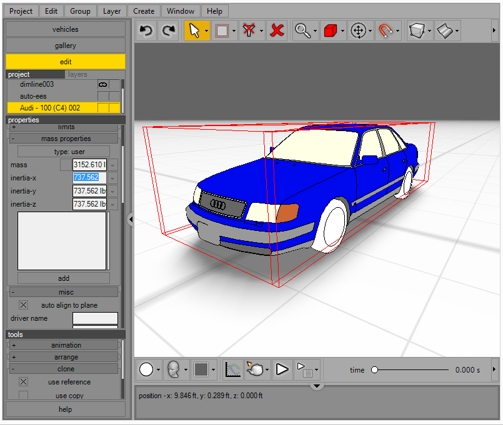Click the red X delete icon
503x425 pixels.
click(277, 31)
